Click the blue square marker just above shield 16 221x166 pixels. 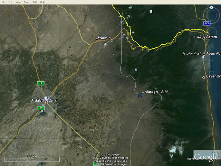point(42,105)
